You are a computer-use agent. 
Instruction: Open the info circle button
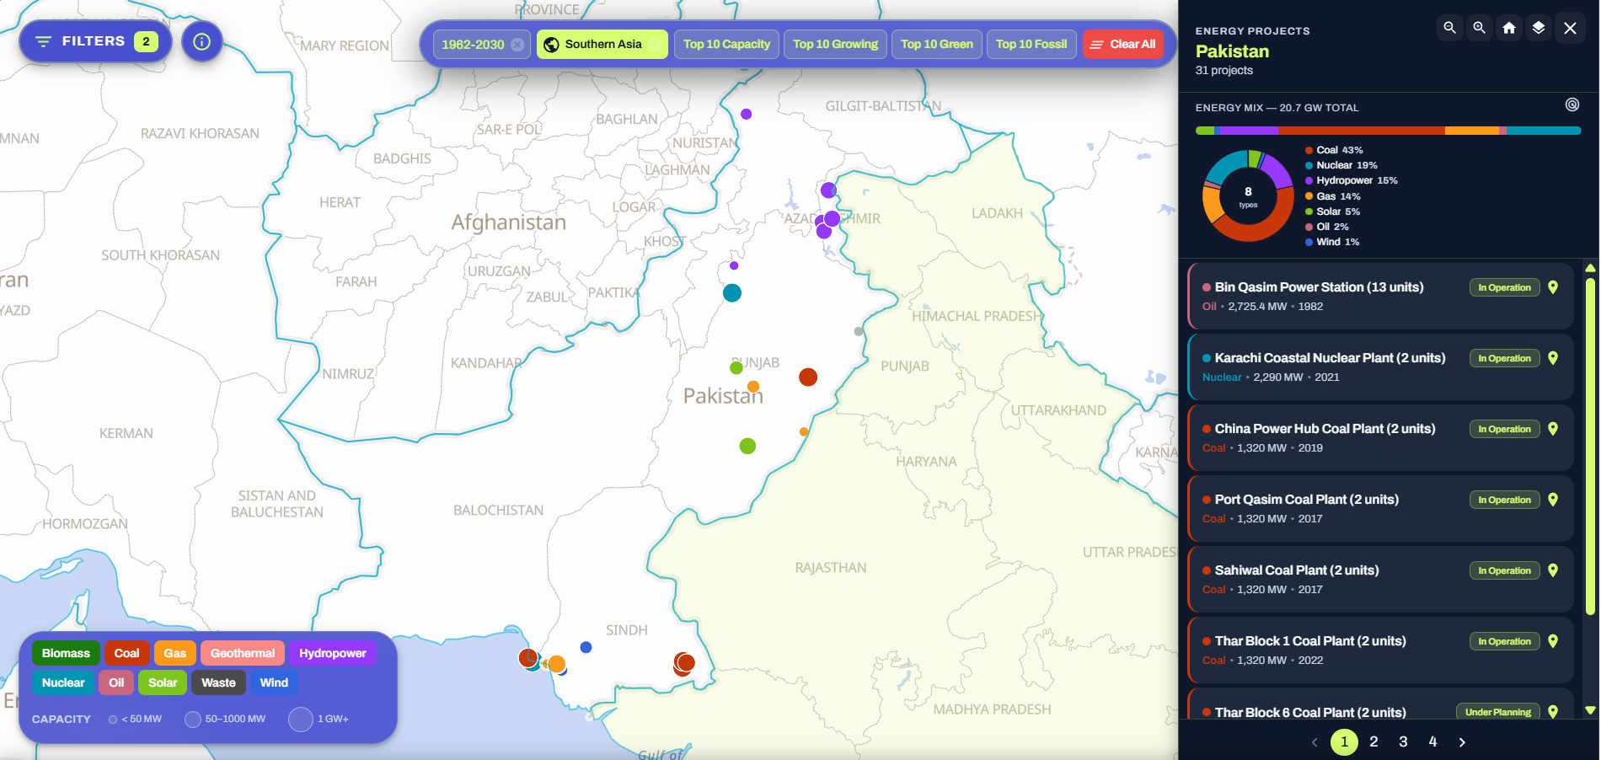point(202,41)
